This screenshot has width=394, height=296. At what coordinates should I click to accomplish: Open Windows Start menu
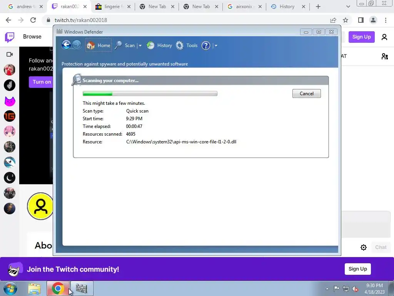10,288
